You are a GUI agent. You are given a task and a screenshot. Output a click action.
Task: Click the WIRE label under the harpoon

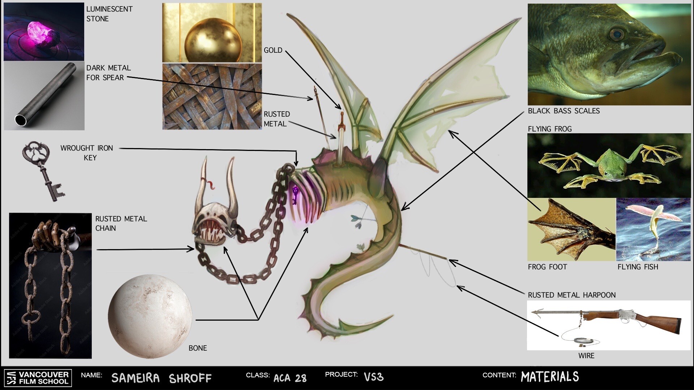(x=587, y=356)
